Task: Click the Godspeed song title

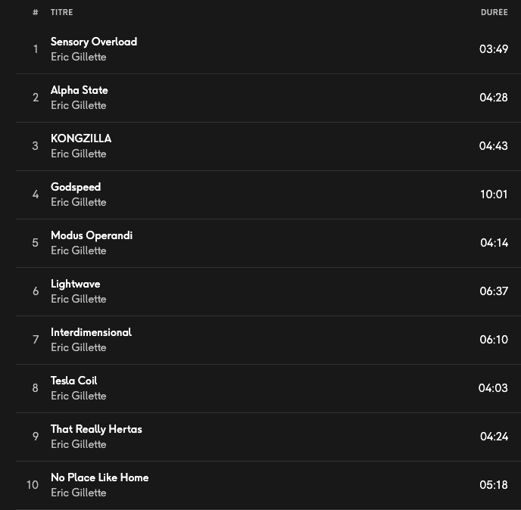Action: click(75, 187)
